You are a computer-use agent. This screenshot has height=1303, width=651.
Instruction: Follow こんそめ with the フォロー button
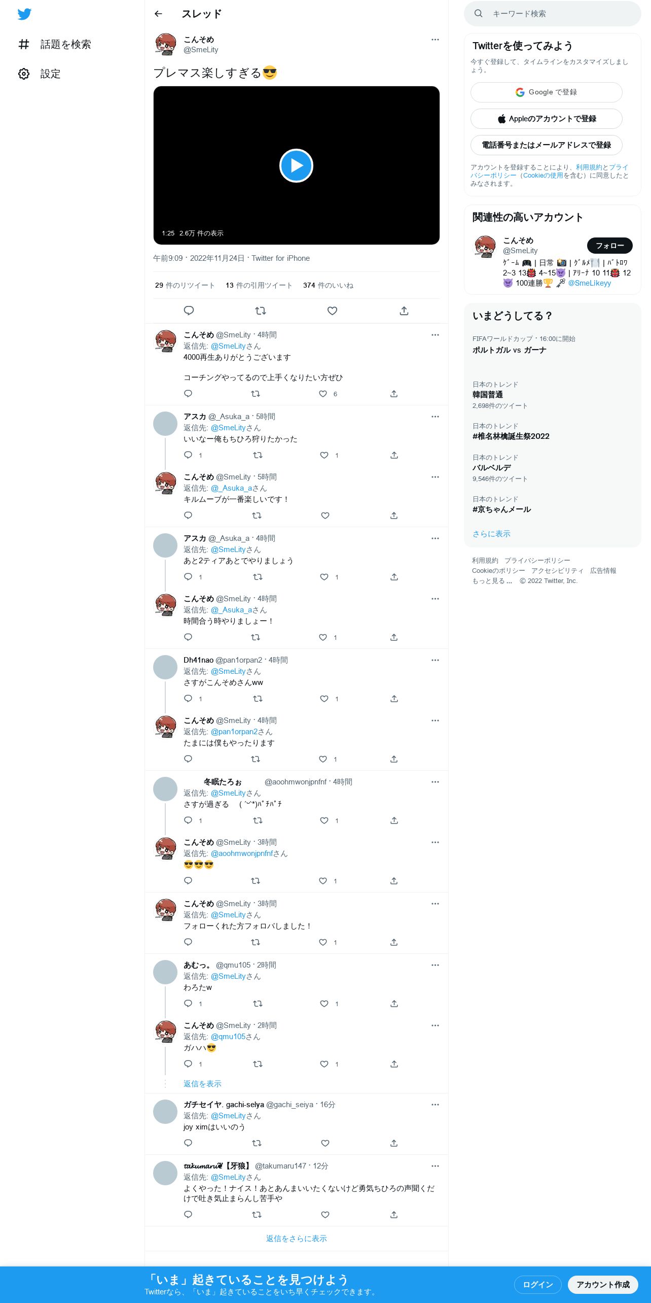(x=610, y=246)
